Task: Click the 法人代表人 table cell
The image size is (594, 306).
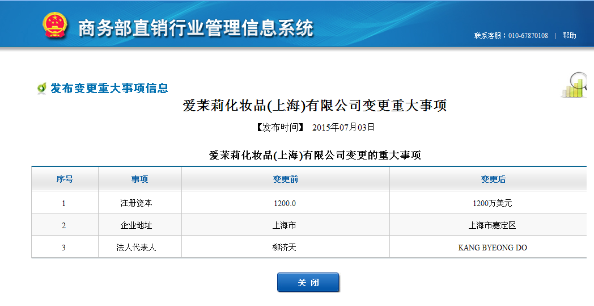Action: coord(136,248)
